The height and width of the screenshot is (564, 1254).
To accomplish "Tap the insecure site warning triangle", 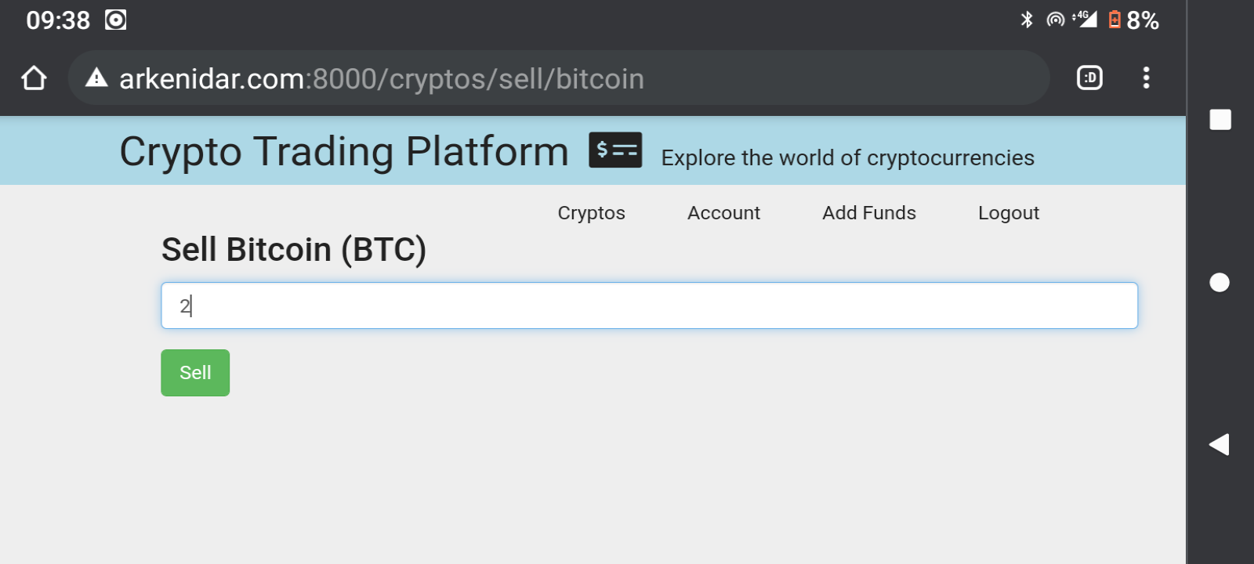I will [x=96, y=78].
